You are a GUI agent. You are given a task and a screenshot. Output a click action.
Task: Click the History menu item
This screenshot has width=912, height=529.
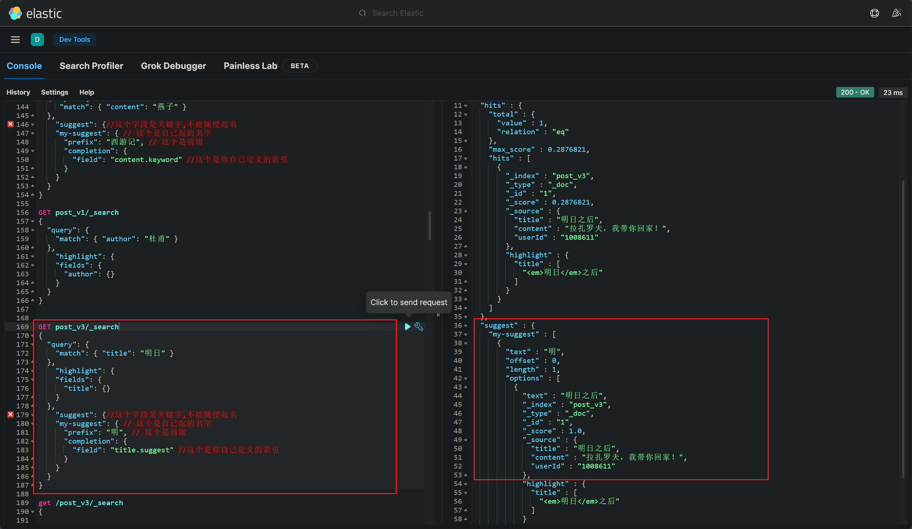coord(18,92)
